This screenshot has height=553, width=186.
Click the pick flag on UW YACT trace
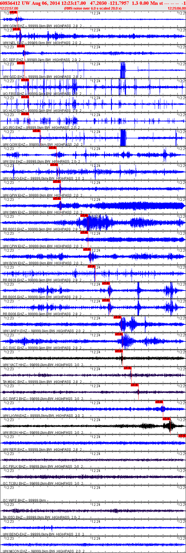[x=119, y=351]
